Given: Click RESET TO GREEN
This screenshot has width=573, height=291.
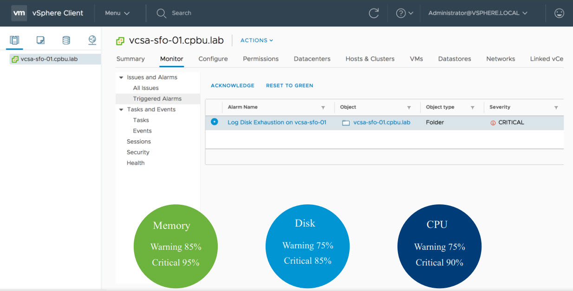Looking at the screenshot, I should click(290, 86).
